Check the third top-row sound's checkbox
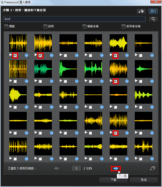 pyautogui.click(x=65, y=56)
